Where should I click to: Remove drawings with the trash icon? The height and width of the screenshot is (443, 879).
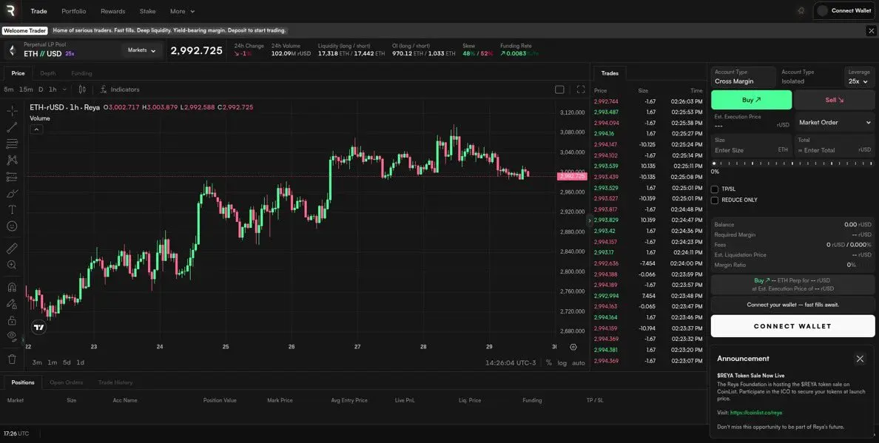(12, 359)
